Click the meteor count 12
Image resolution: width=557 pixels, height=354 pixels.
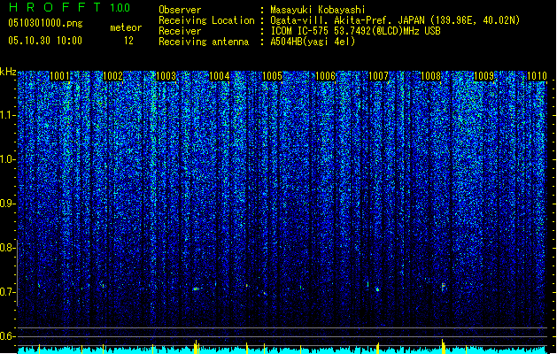(128, 41)
